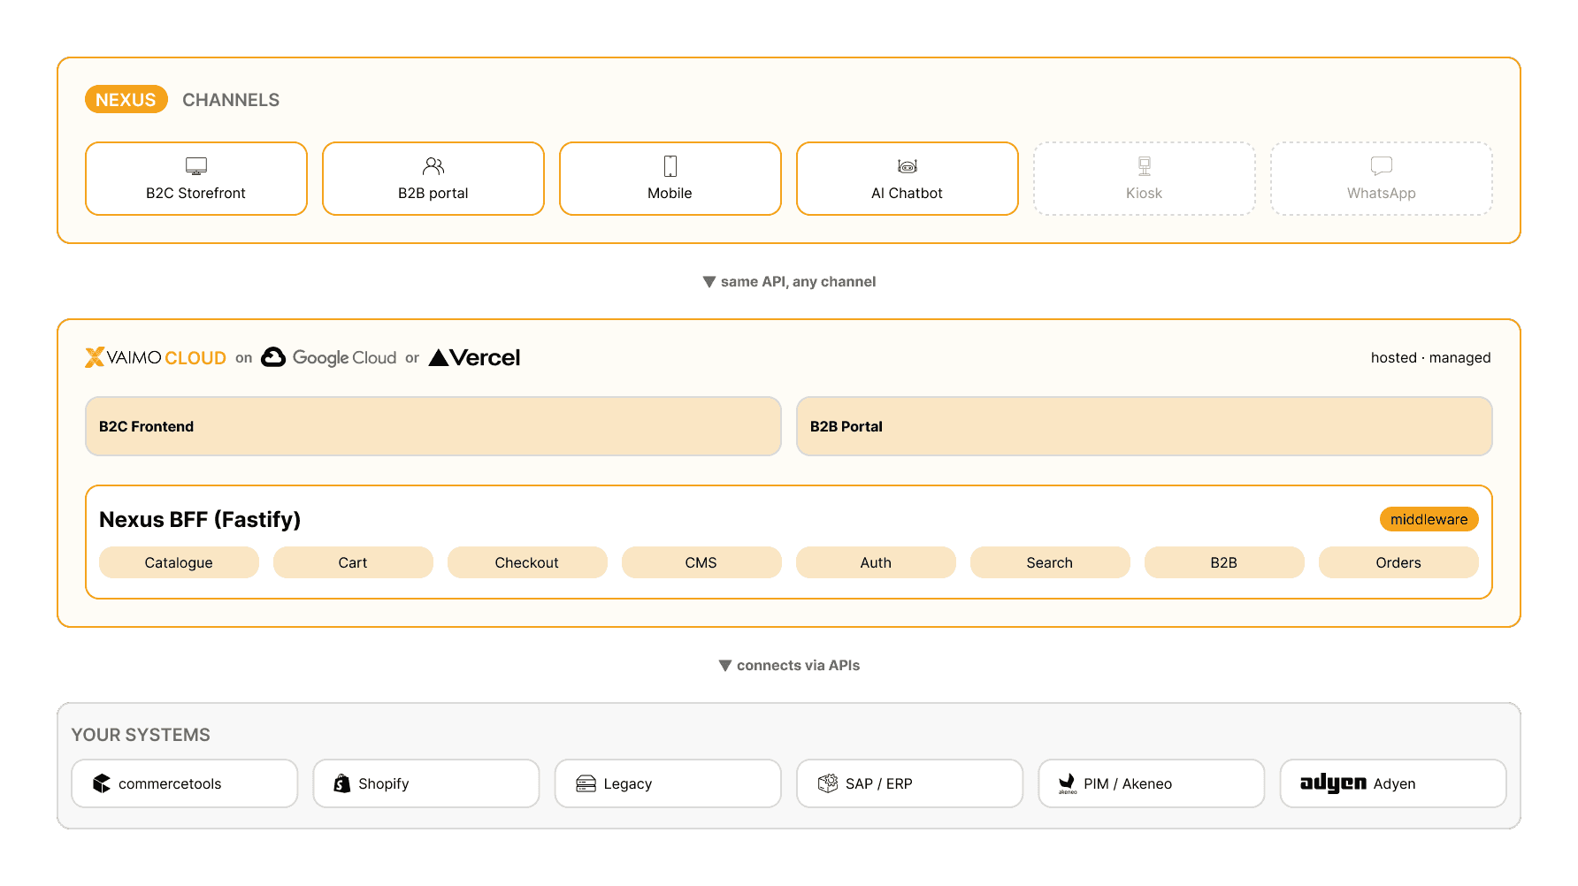
Task: Click the B2C Storefront monitor icon
Action: pos(196,166)
